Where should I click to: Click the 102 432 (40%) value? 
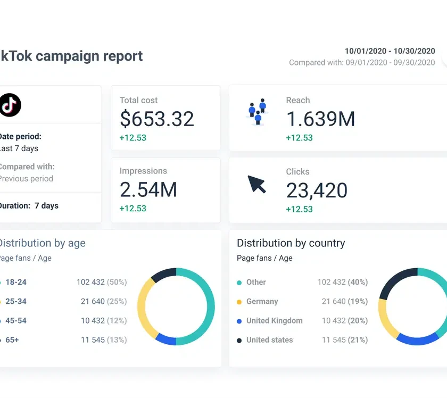343,282
